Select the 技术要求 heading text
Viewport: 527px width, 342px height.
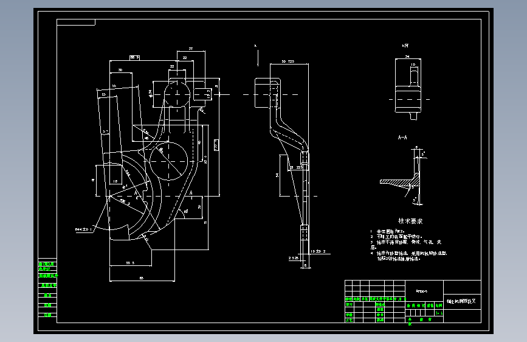[x=410, y=221]
